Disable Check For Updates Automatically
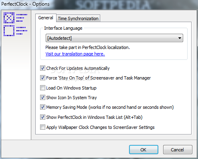198x159 pixels. 42,68
